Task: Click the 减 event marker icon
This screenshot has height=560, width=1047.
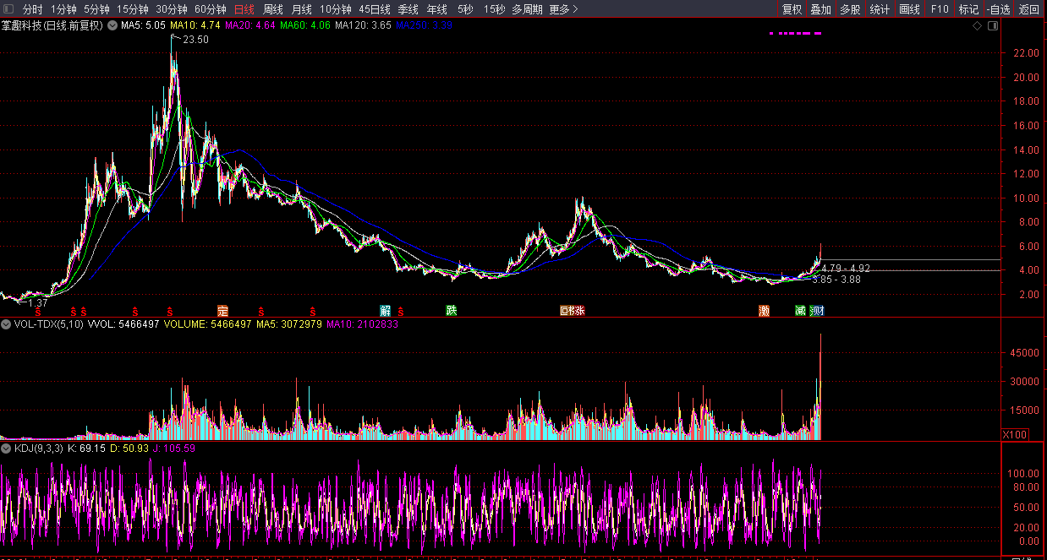Action: click(x=800, y=311)
